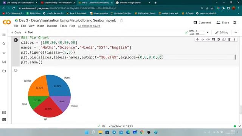
Task: Open Insert menu
Action: point(40,26)
